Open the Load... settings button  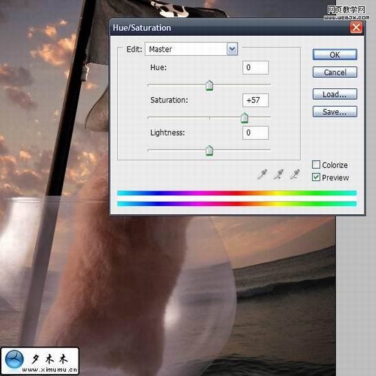click(x=335, y=94)
